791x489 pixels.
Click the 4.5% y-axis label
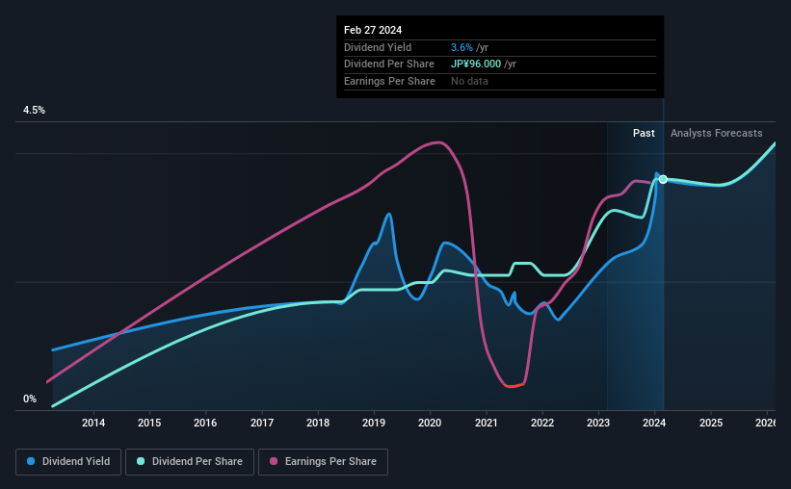click(x=34, y=110)
